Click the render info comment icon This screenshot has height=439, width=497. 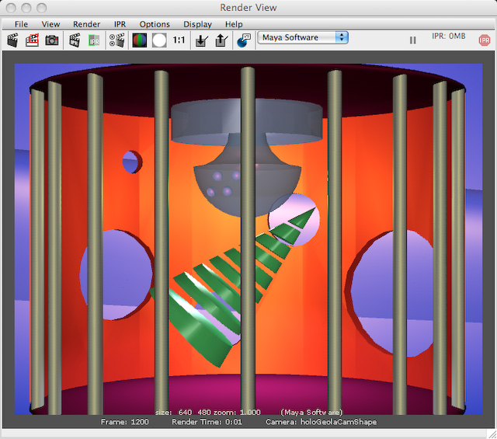[243, 40]
